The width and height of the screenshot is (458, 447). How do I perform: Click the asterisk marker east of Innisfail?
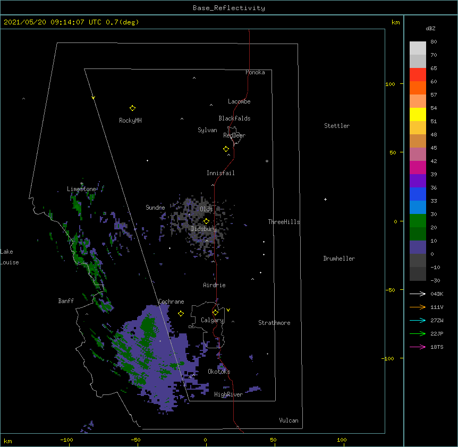[267, 161]
